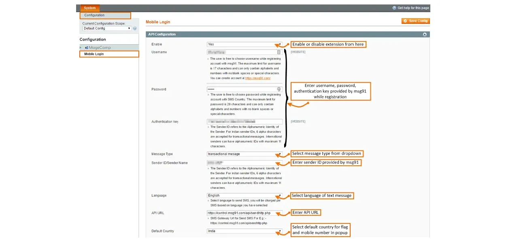Screen dimensions: 506x242
Task: Expand the MageComp sidebar group triangle
Action: coord(81,48)
